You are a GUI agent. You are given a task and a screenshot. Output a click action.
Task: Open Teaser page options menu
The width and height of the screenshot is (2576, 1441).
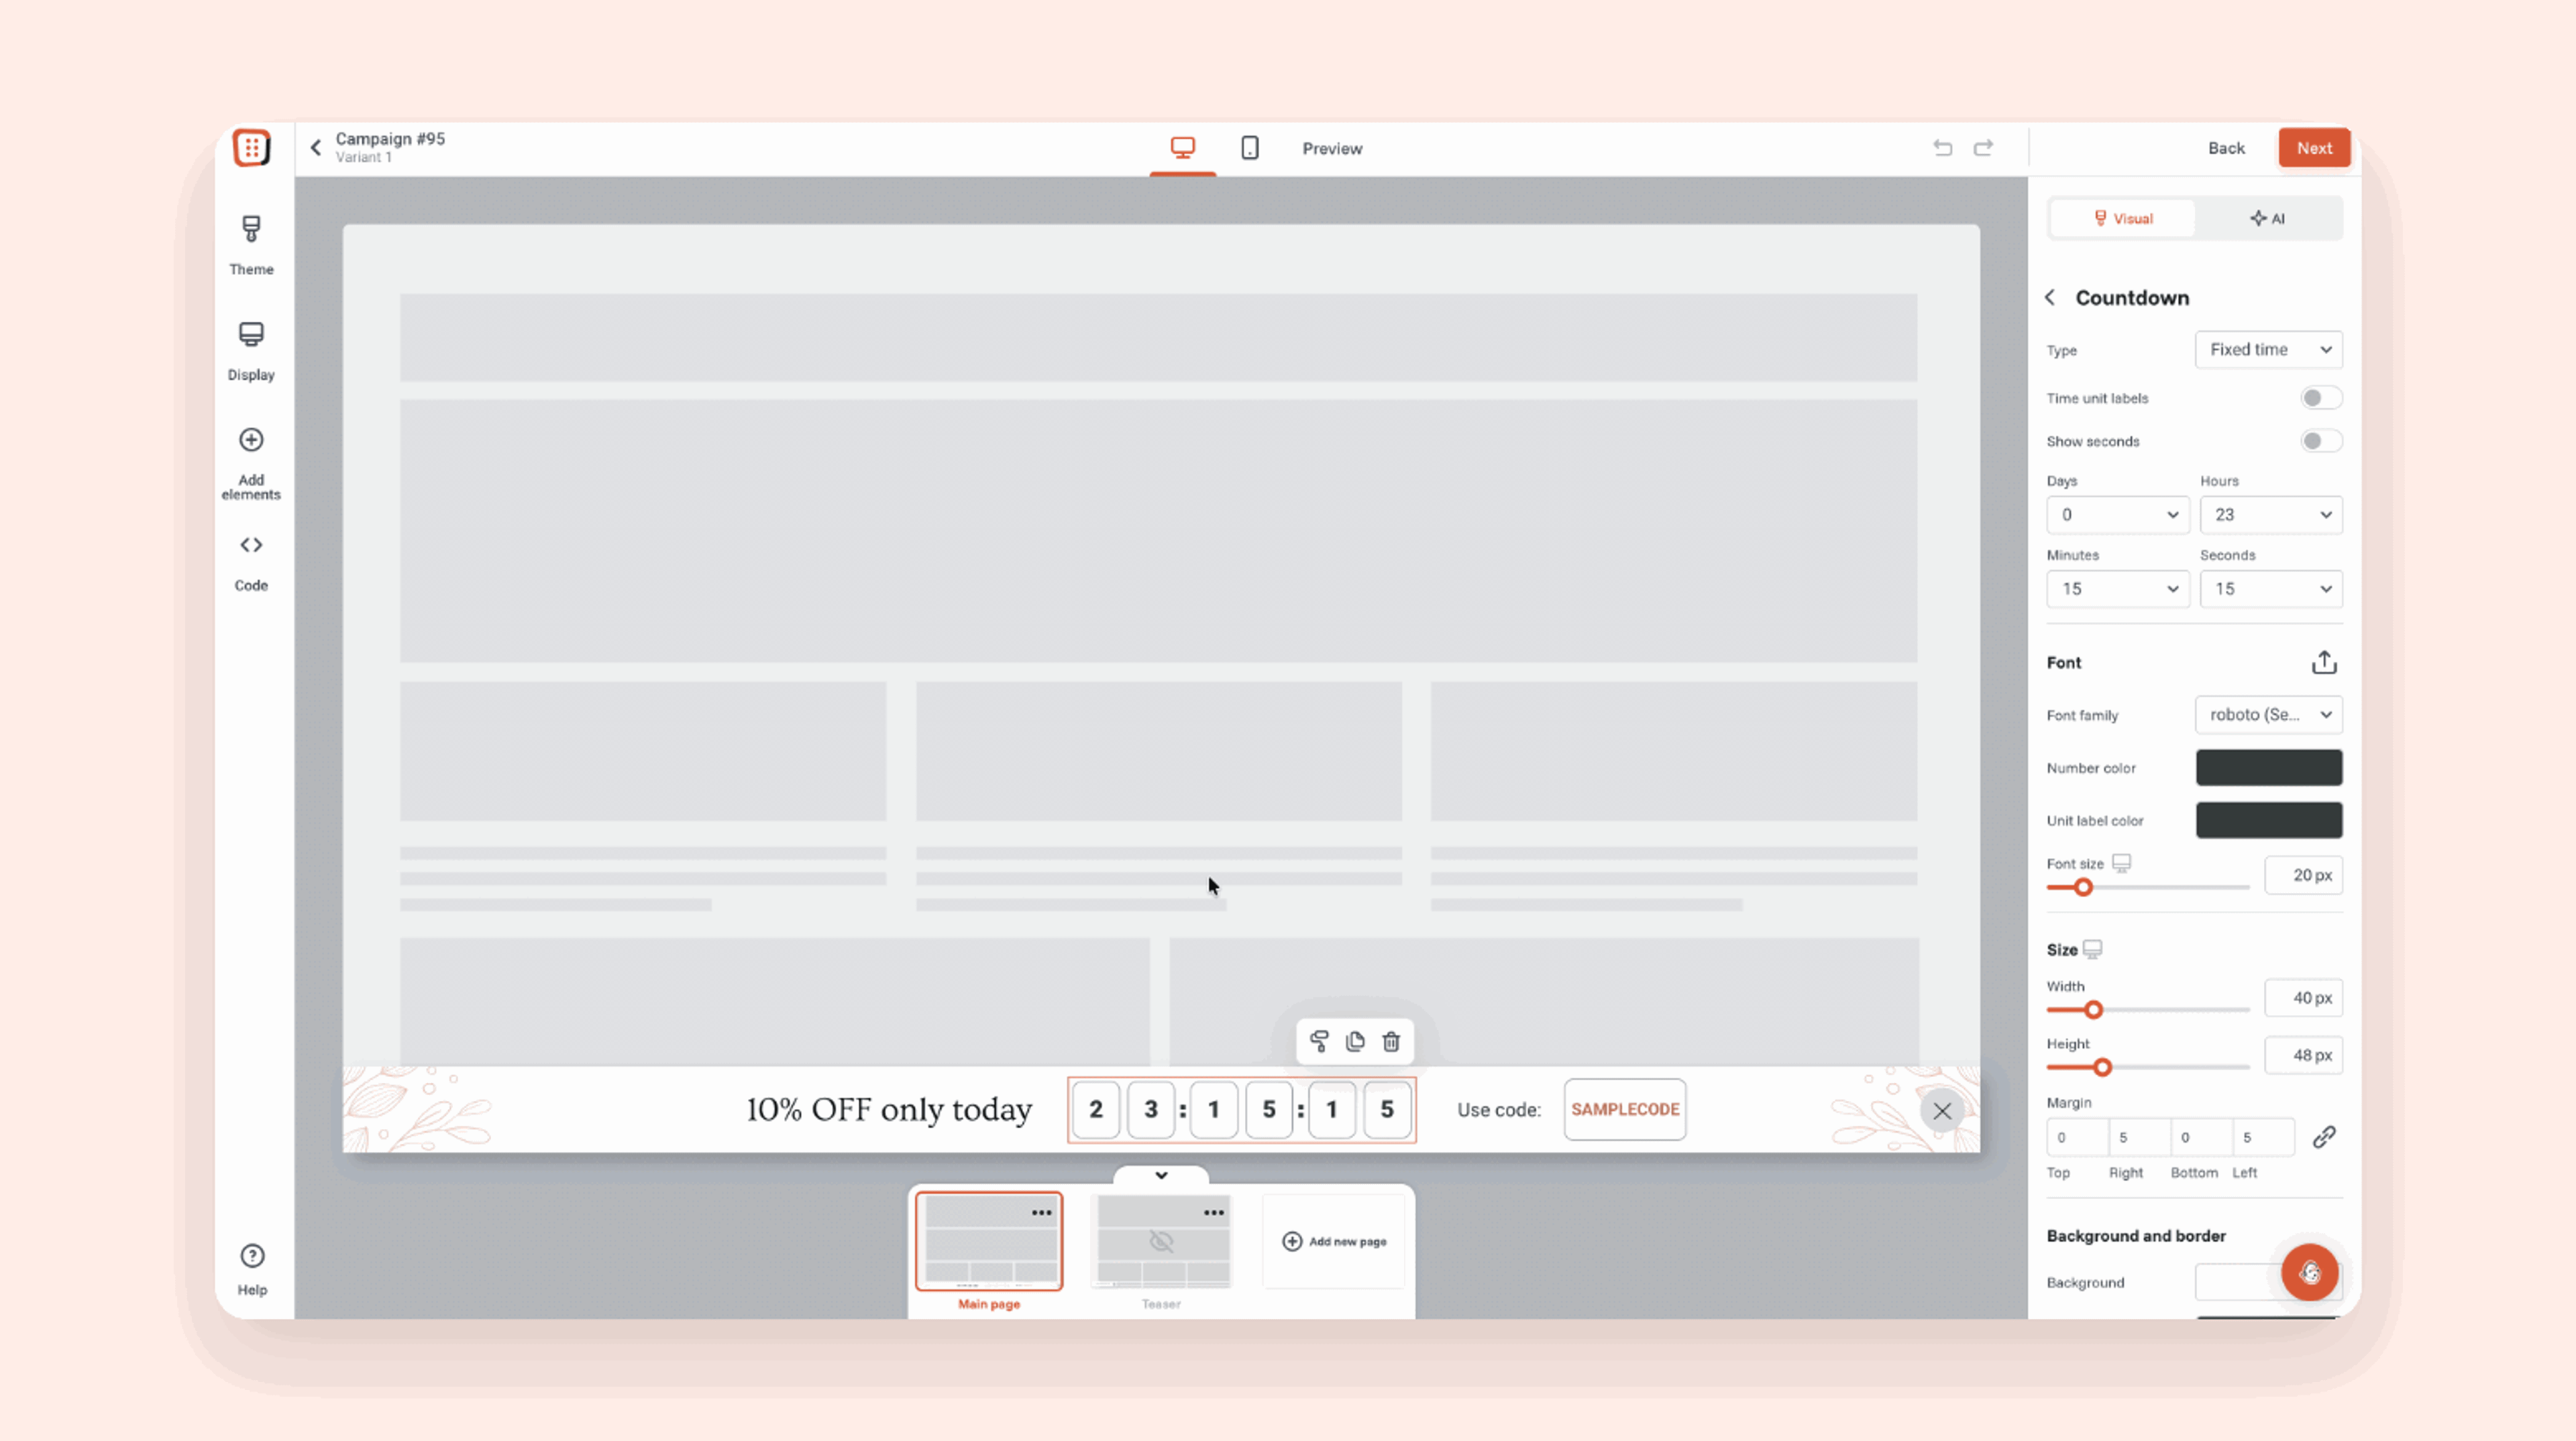click(1214, 1213)
